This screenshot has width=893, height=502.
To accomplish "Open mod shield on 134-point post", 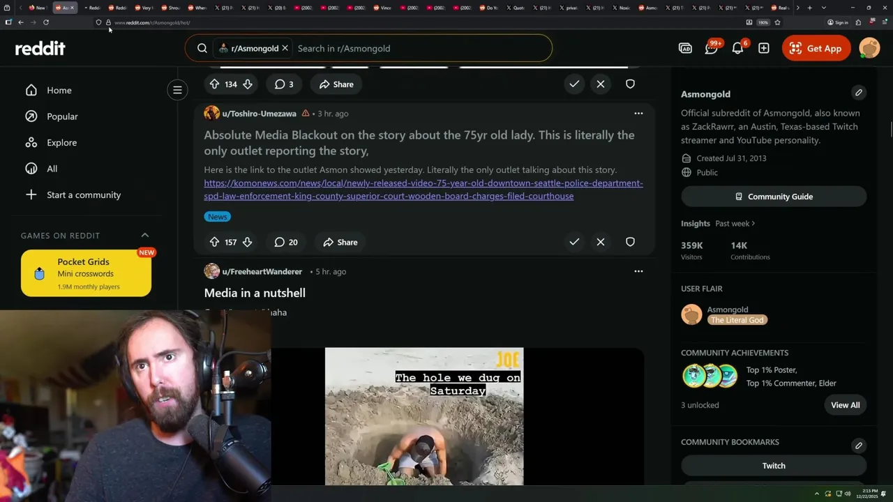I will tap(630, 84).
